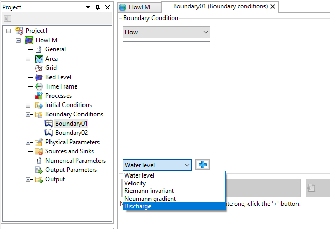Open the Water level quantity combo box

coord(157,165)
